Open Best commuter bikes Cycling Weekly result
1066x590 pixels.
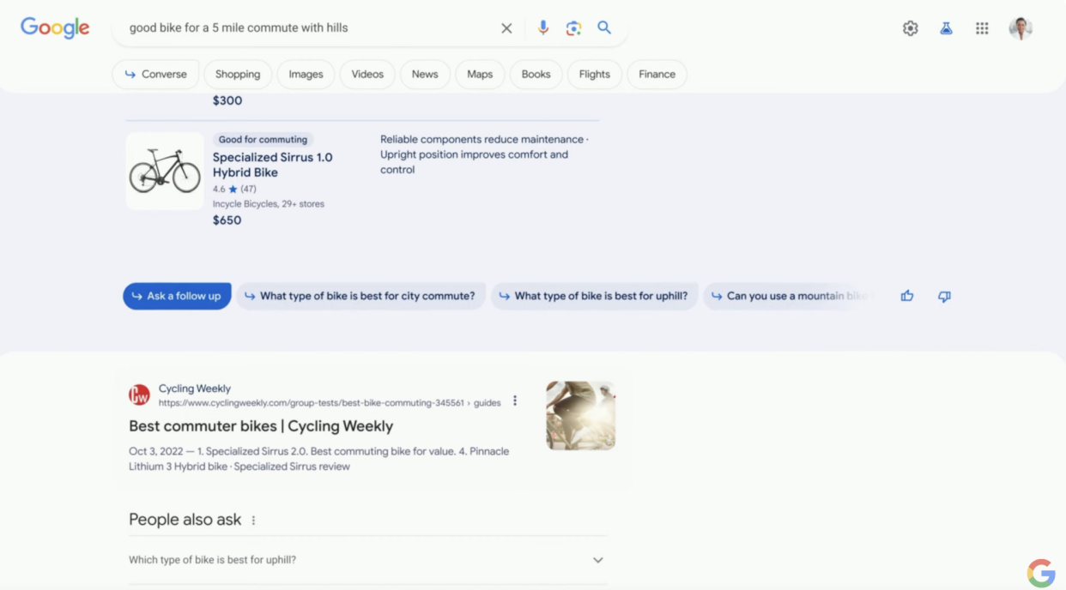point(261,426)
